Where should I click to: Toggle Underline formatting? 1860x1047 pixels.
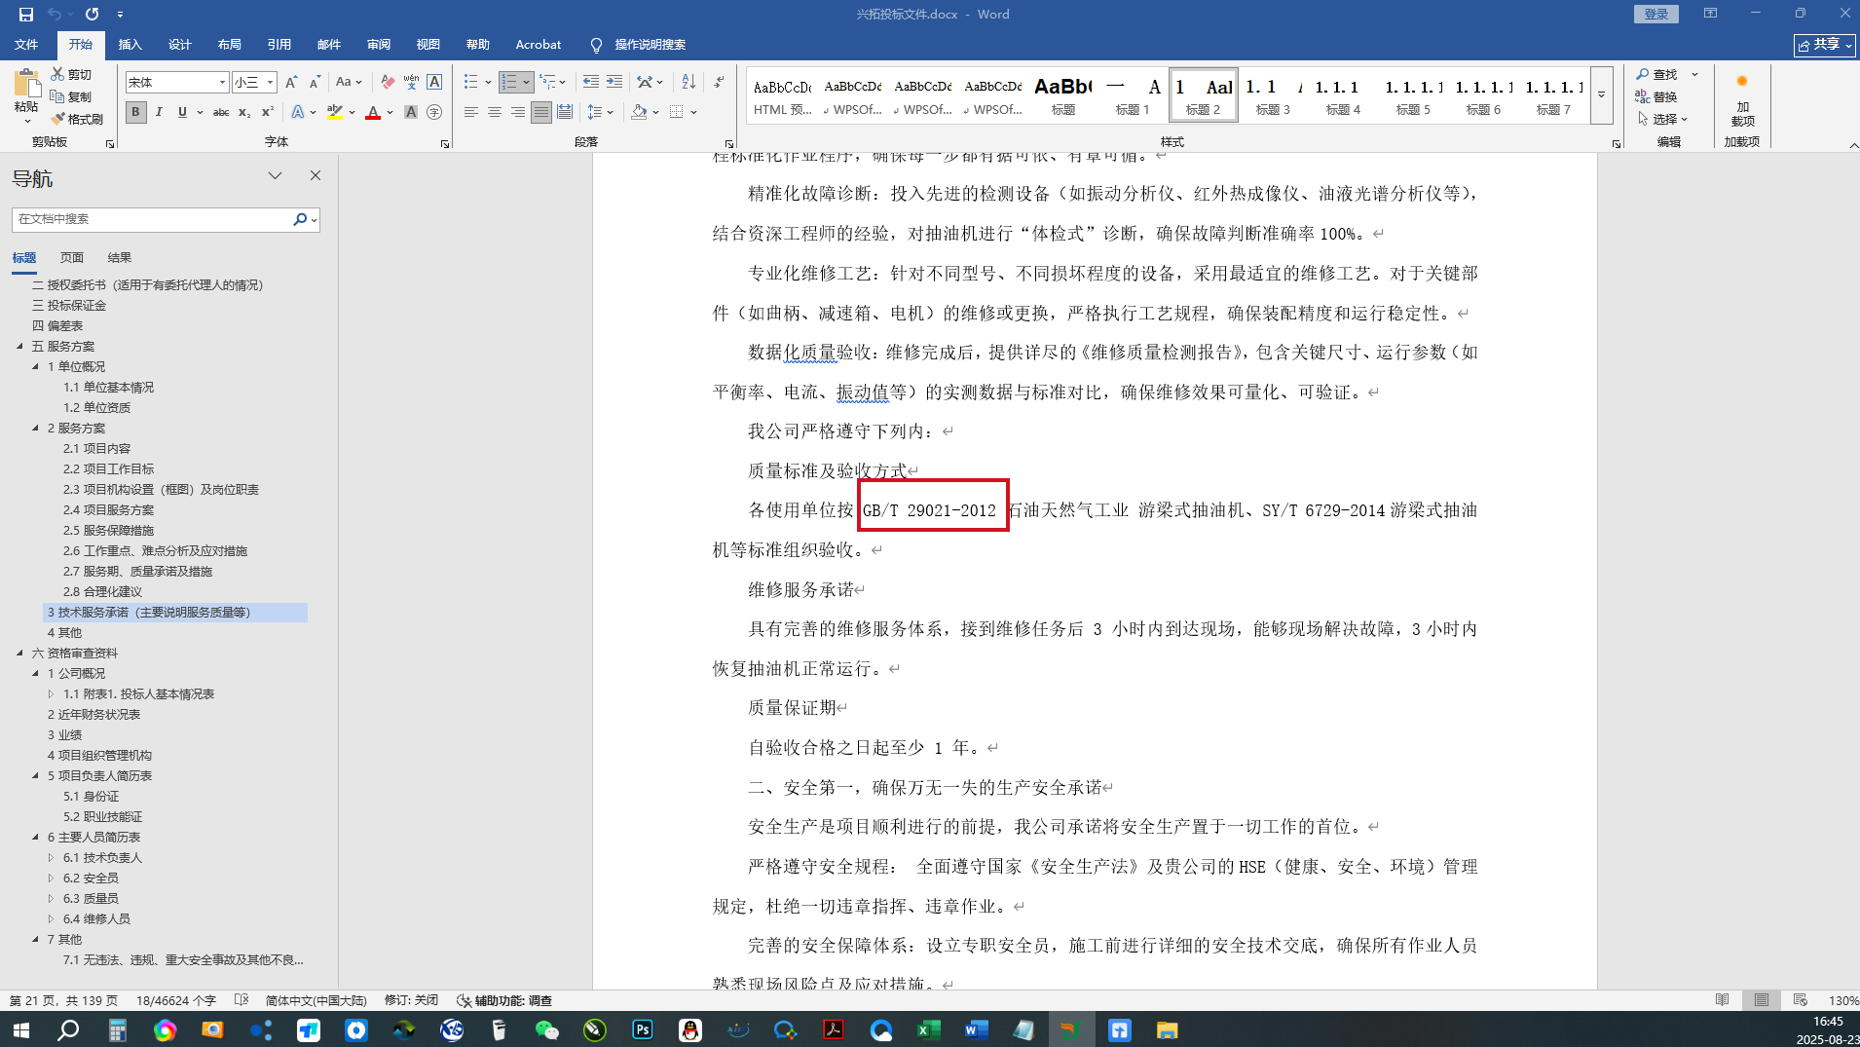[x=182, y=113]
